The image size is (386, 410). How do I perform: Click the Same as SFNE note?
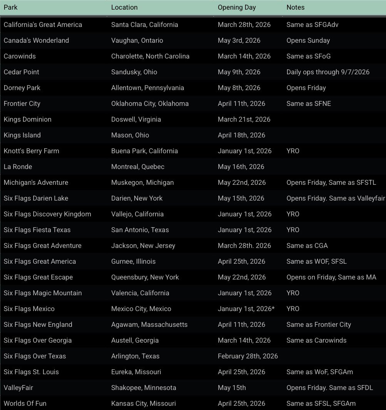(309, 104)
